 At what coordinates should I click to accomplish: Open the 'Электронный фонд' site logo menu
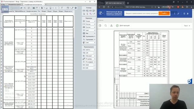pos(101,13)
